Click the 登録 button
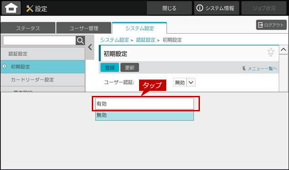 [110, 67]
